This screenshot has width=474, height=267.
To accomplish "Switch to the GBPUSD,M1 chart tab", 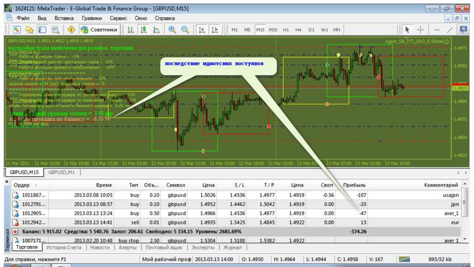I will [62, 172].
